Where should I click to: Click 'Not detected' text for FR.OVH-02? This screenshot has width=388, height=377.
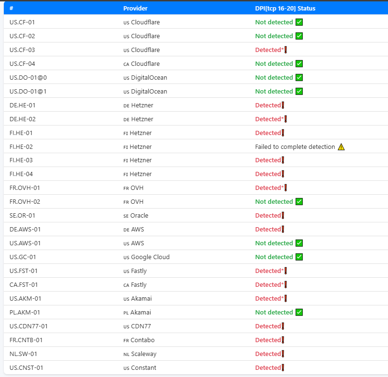pos(274,202)
